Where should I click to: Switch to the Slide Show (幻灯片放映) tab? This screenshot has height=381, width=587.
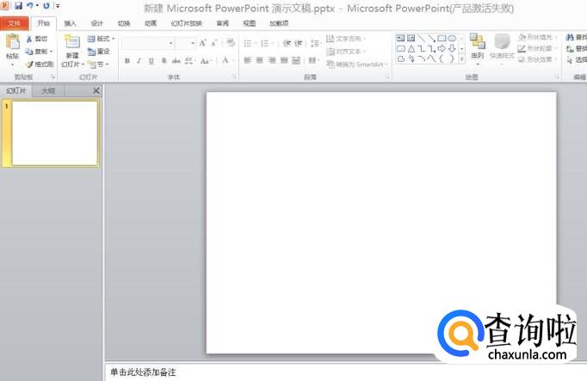186,23
